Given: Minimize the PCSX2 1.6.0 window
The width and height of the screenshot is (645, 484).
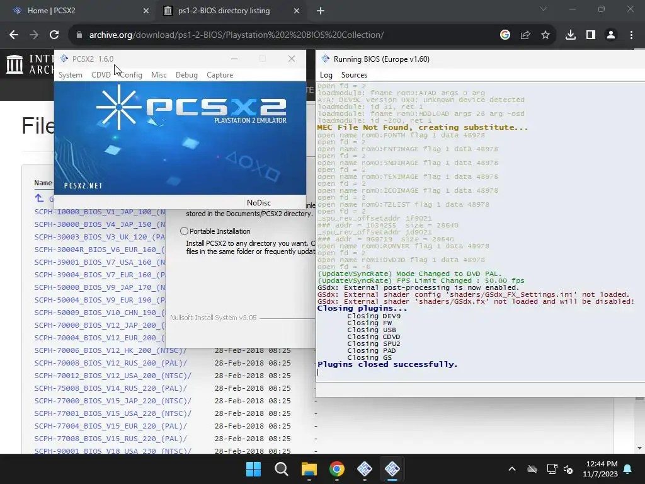Looking at the screenshot, I should (234, 59).
